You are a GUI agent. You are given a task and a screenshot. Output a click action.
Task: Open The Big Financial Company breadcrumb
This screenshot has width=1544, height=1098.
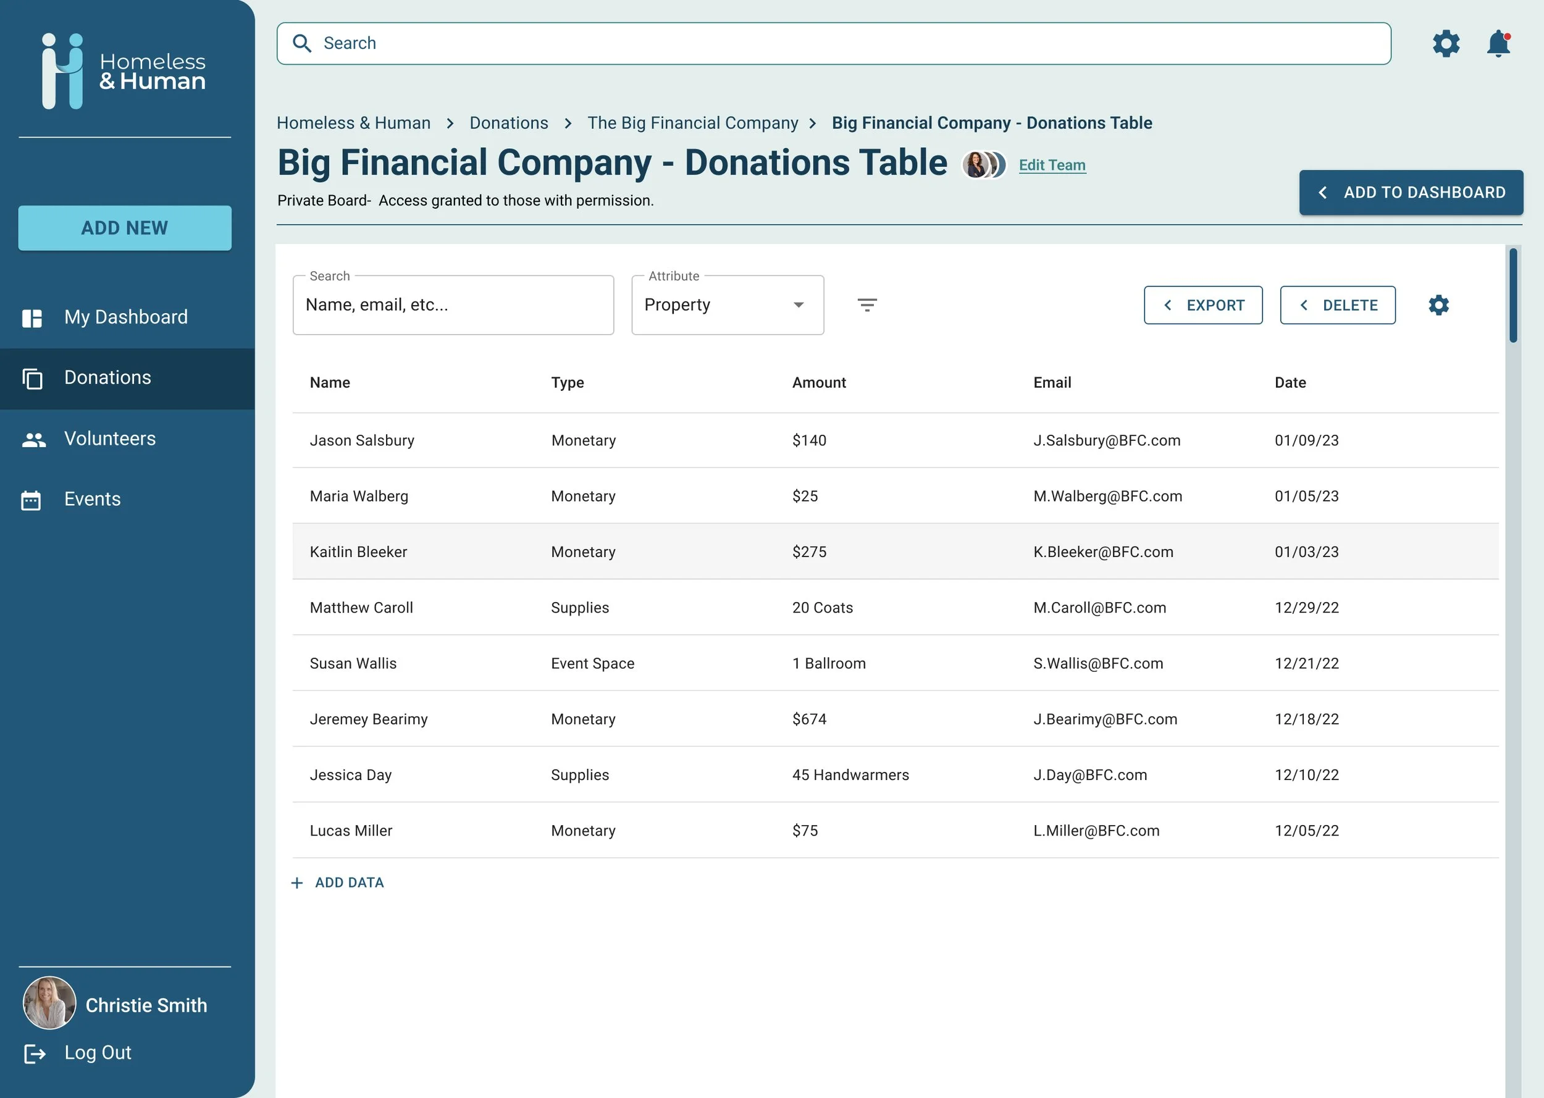(x=692, y=123)
